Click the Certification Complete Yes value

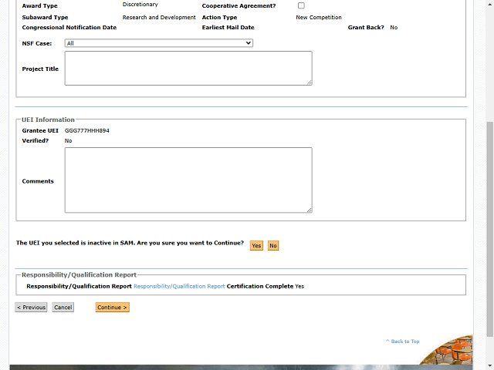[299, 286]
